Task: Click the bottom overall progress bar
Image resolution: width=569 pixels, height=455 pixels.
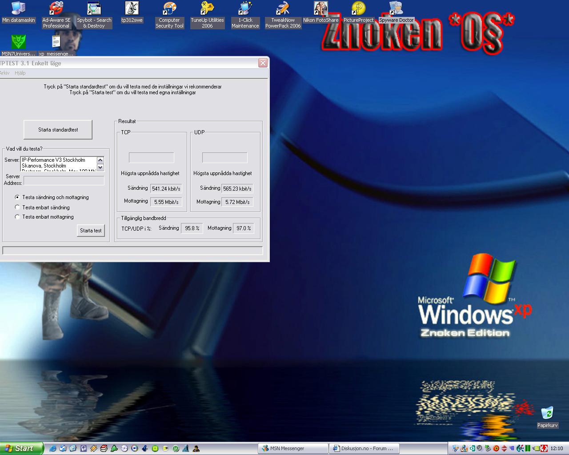Action: tap(132, 251)
